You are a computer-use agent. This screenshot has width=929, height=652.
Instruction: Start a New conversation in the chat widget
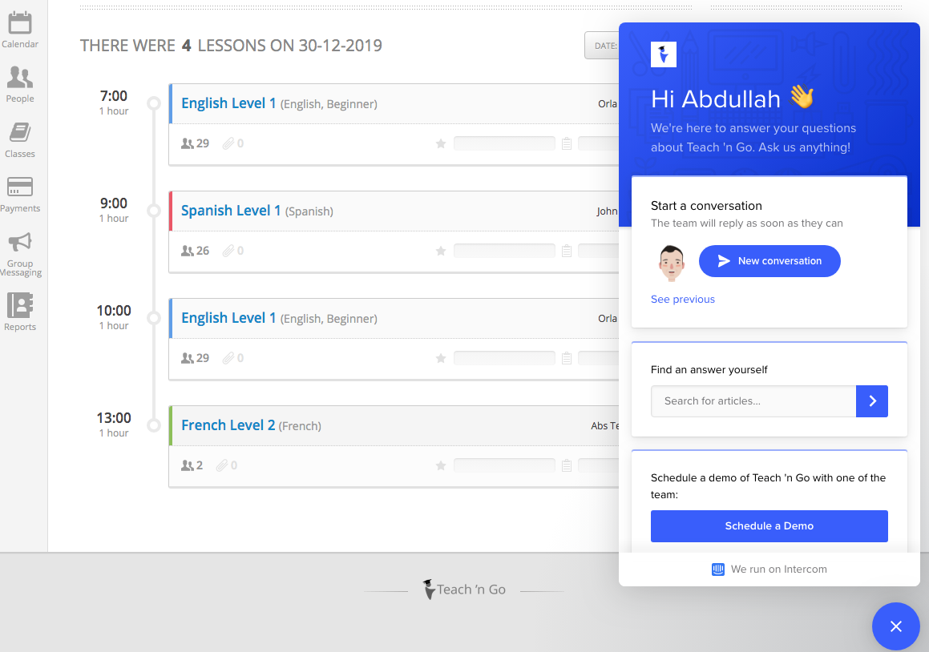tap(769, 261)
